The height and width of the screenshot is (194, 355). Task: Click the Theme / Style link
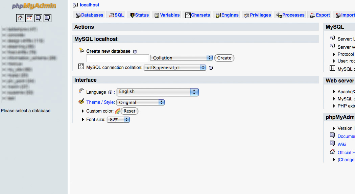[x=100, y=102]
